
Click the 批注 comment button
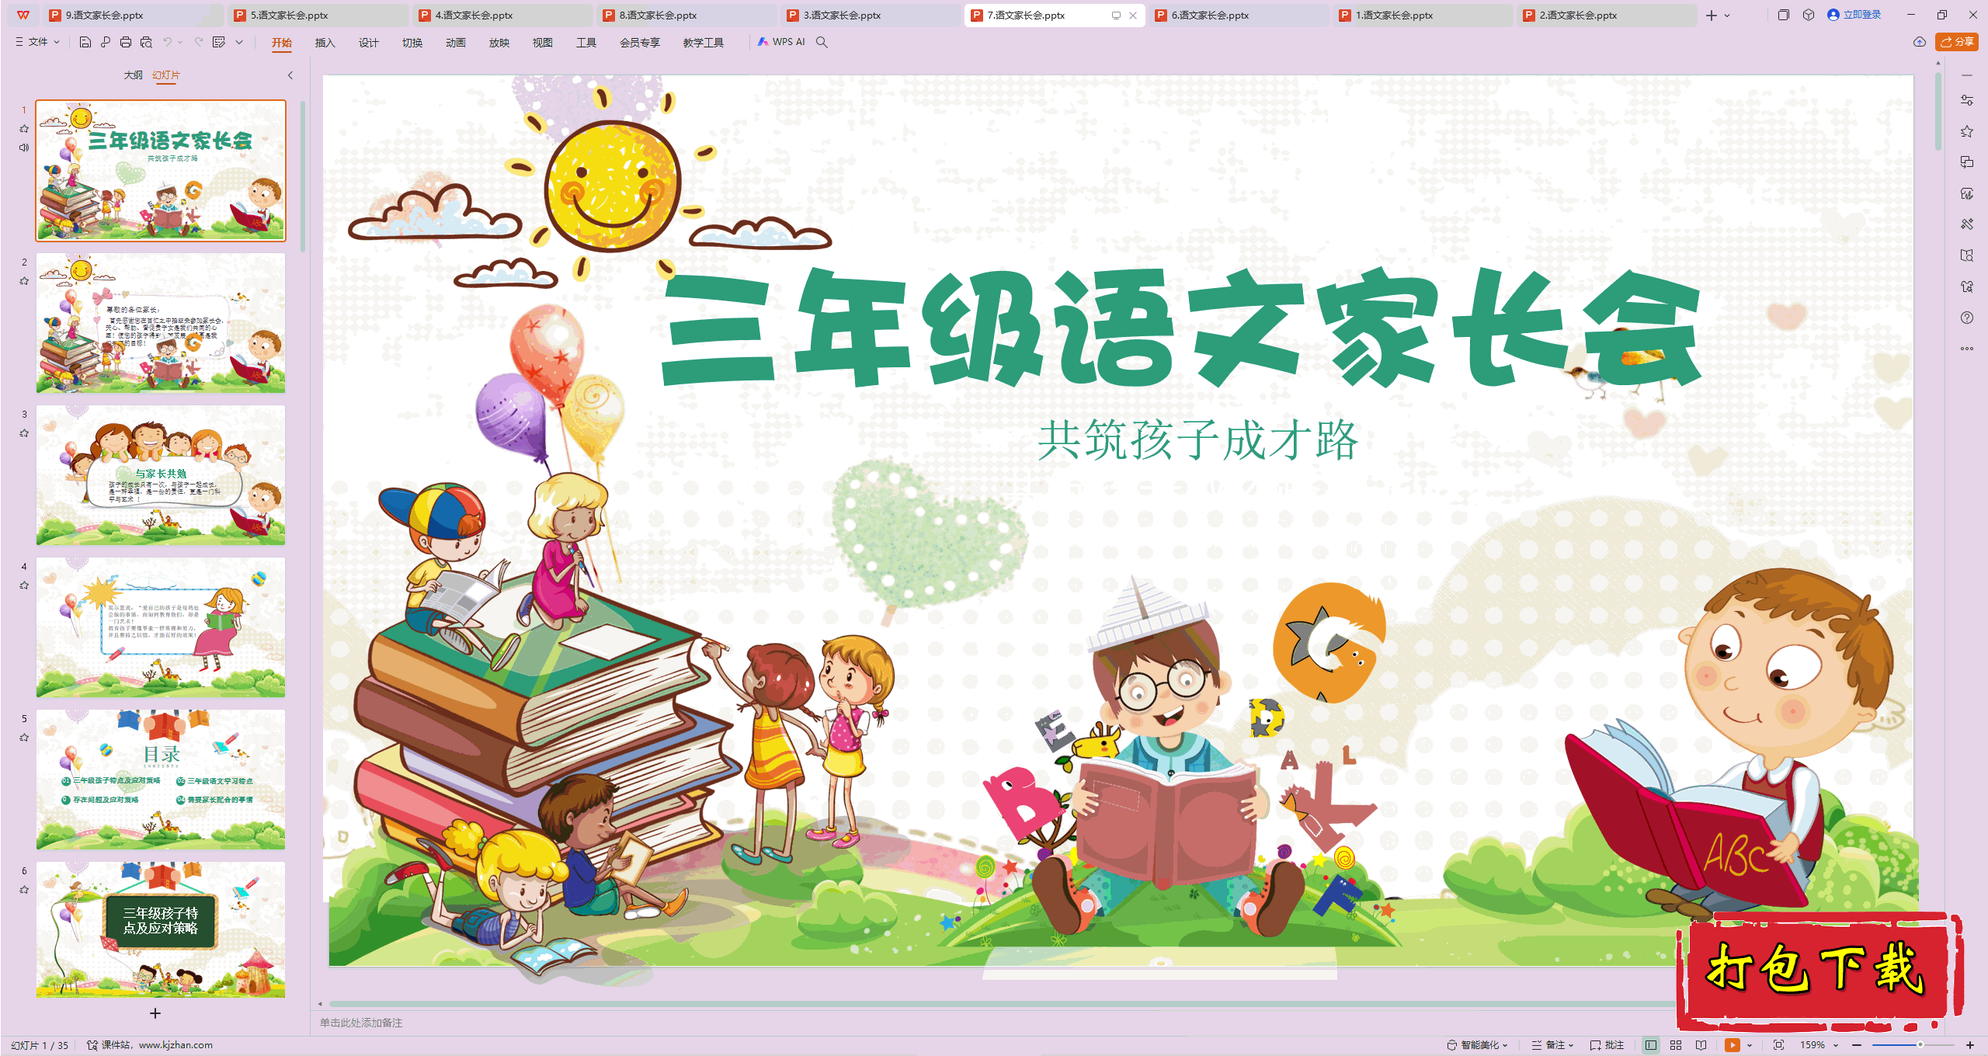point(1607,1045)
